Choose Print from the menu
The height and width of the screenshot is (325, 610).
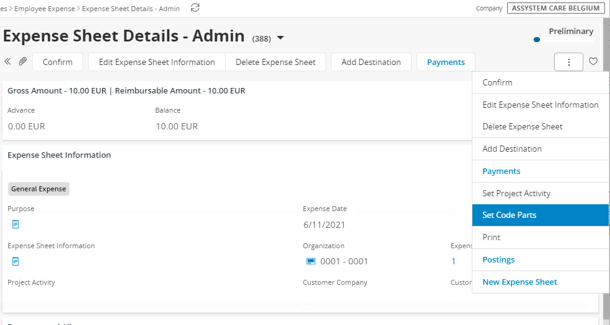[541, 237]
